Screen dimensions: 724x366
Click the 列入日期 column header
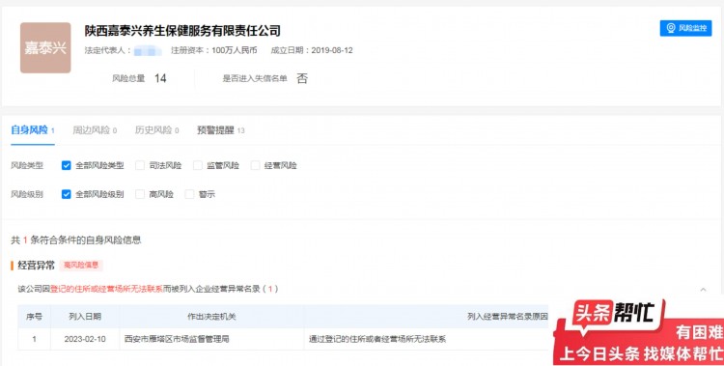(x=85, y=317)
